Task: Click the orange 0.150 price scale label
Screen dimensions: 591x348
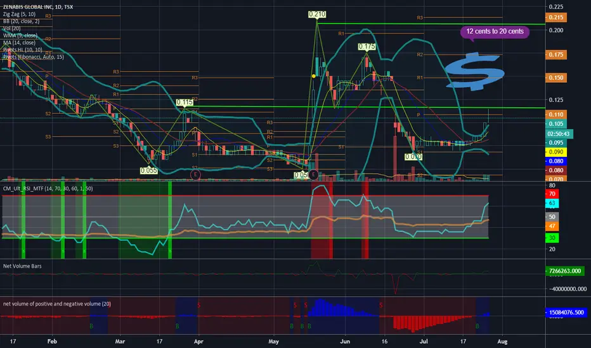Action: (x=556, y=77)
